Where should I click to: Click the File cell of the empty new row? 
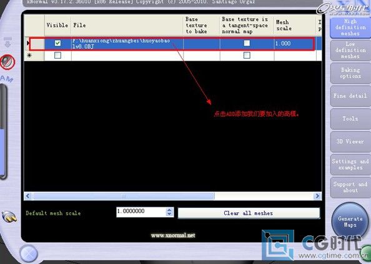coord(127,56)
